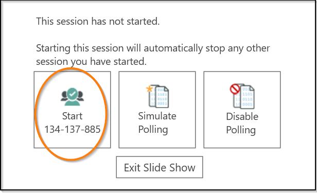Screen dimensions: 317x193
Task: Click the word "Simulate"
Action: point(157,116)
